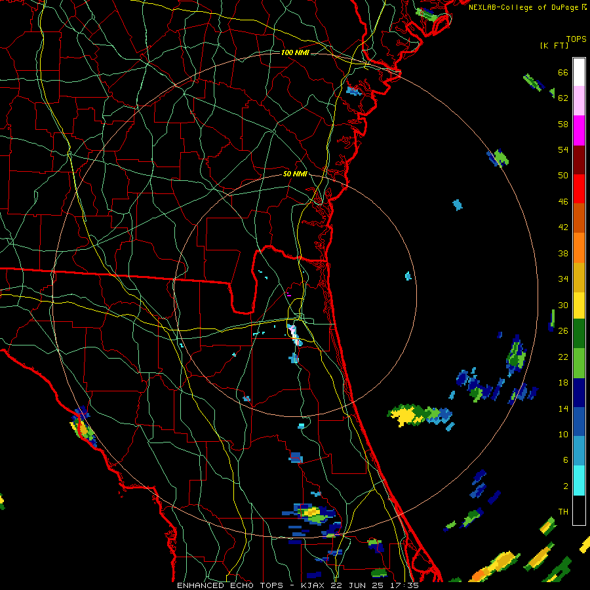Click the "54" legend value
Image resolution: width=590 pixels, height=590 pixels.
[x=563, y=149]
